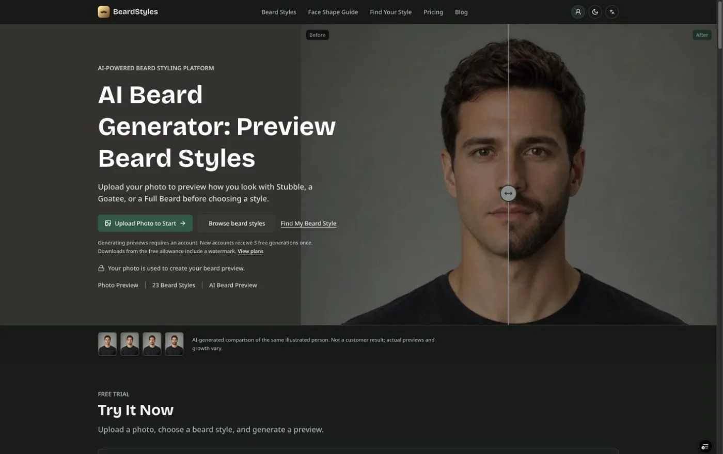The width and height of the screenshot is (723, 454).
Task: Click the lock icon beside photo notice
Action: 101,269
